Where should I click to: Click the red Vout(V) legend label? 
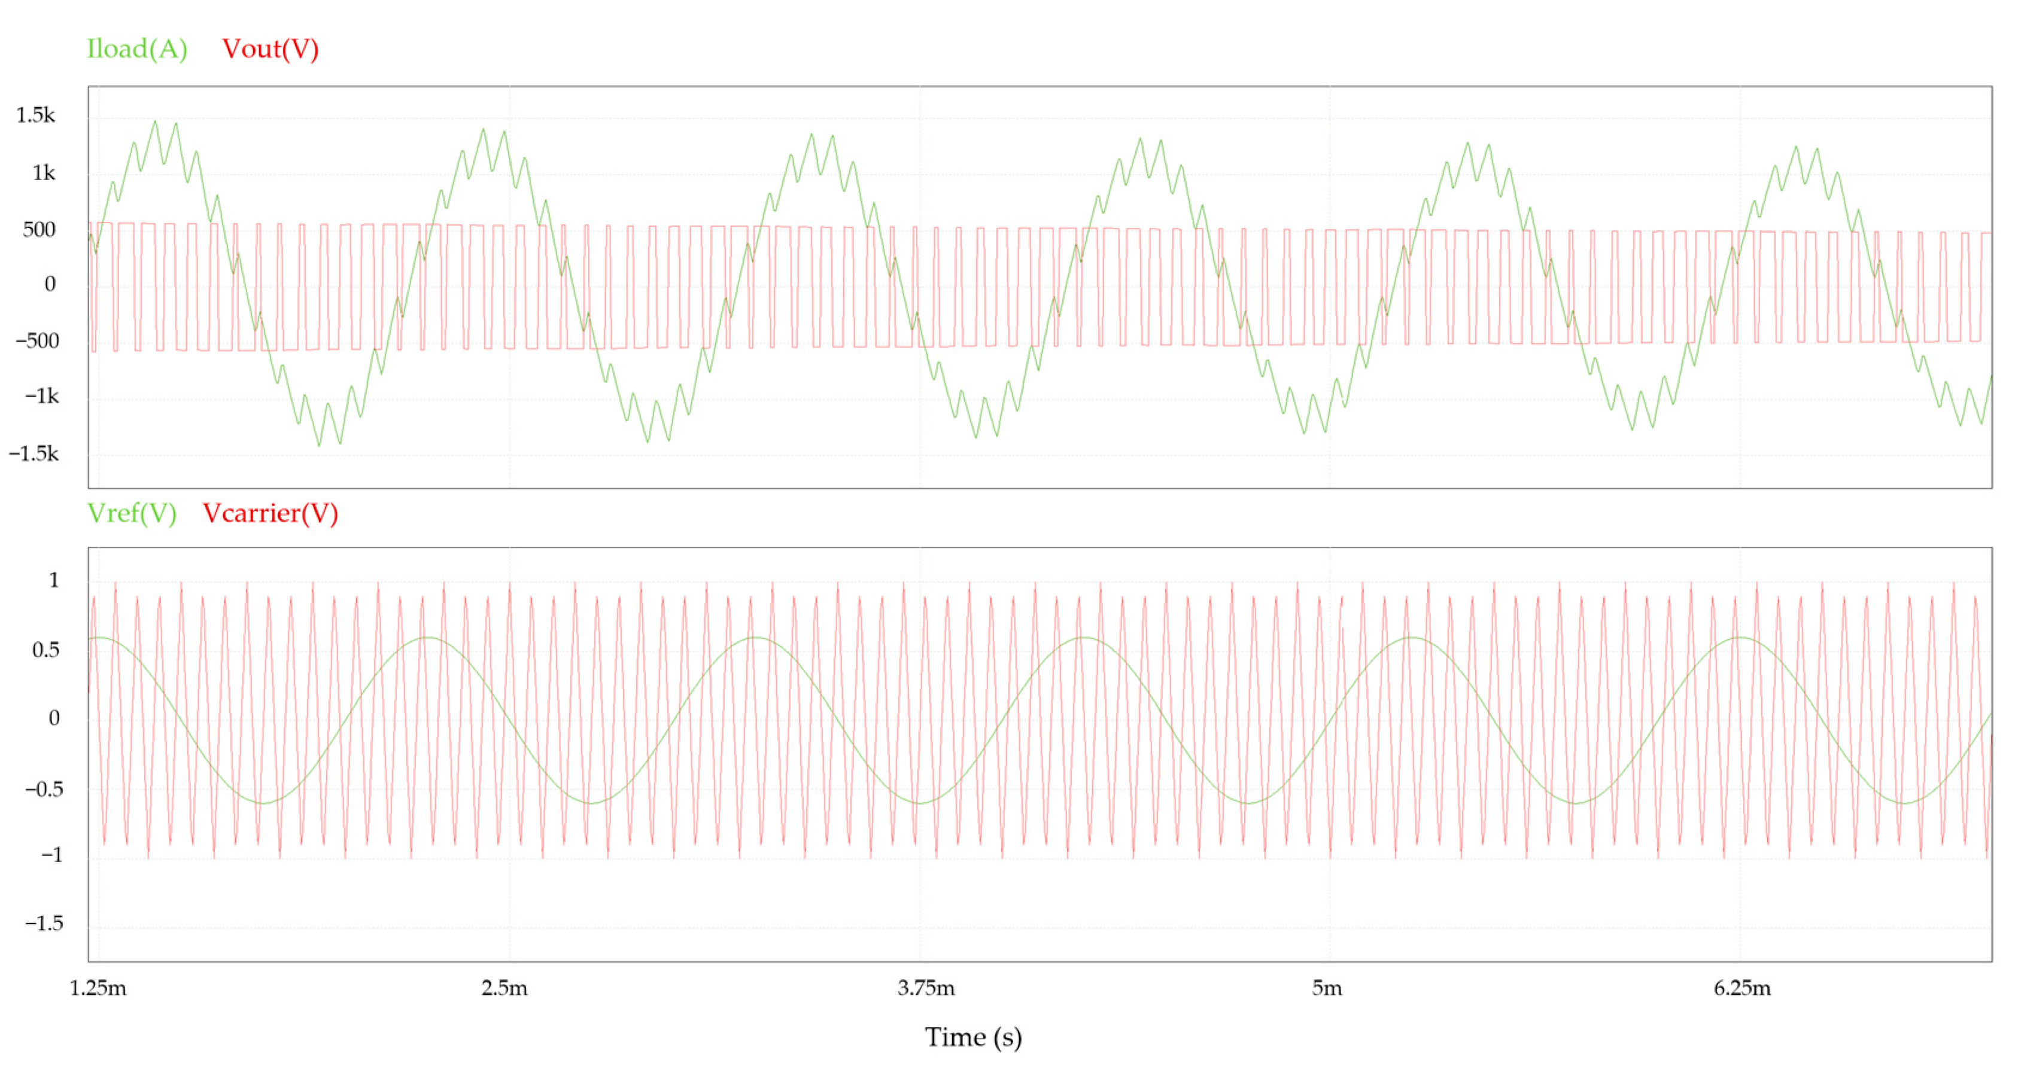click(271, 48)
